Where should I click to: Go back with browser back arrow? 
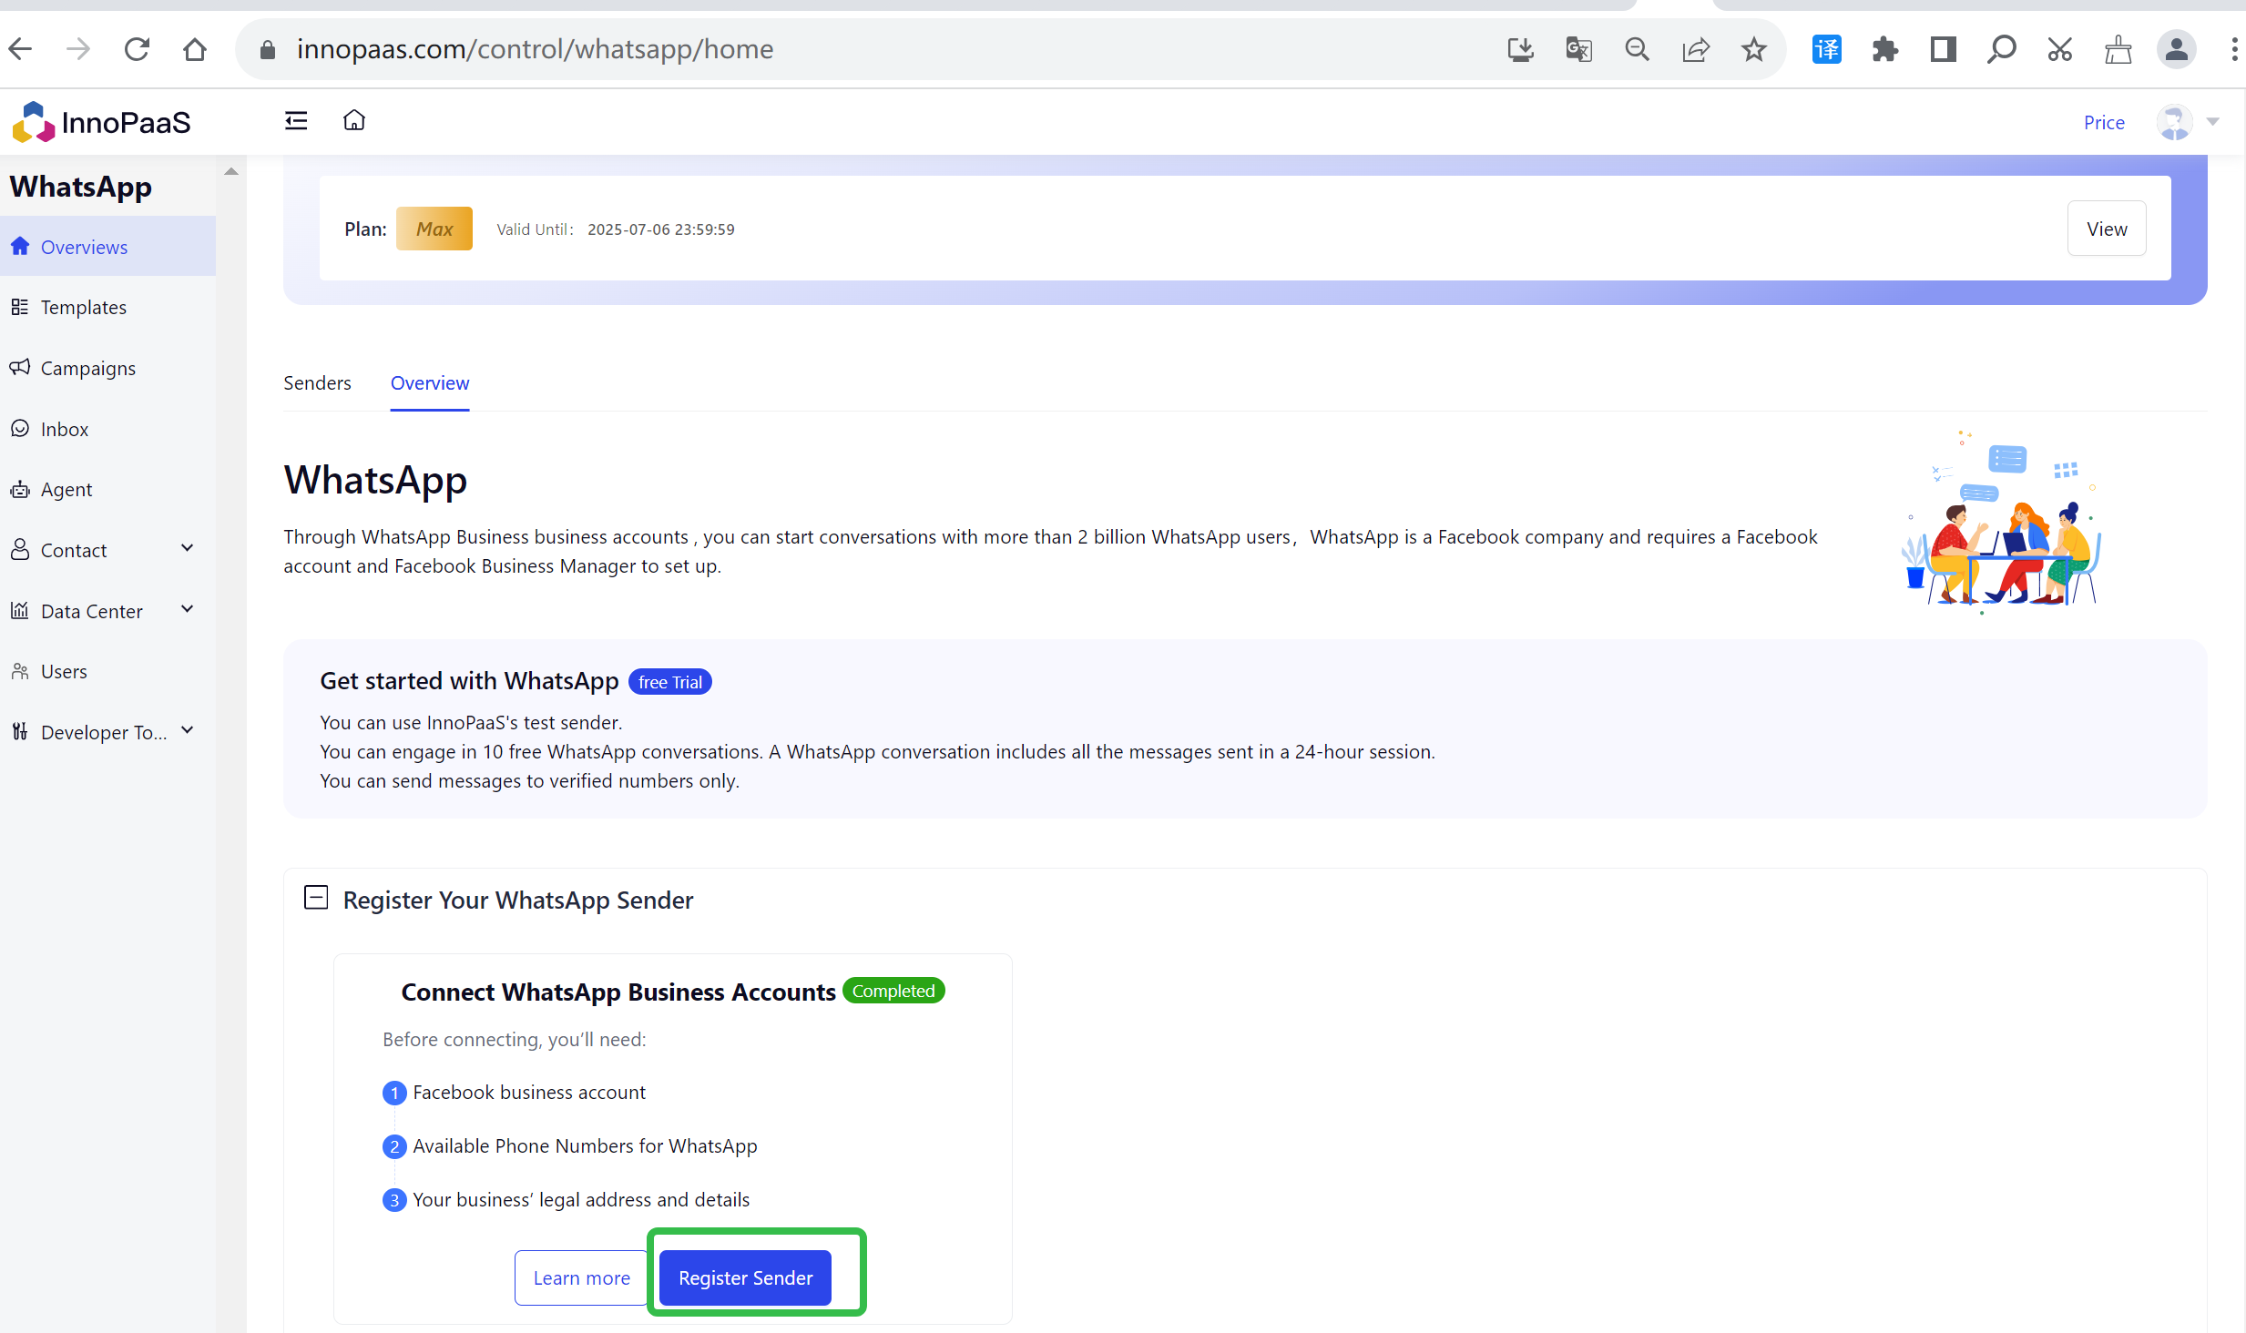(21, 49)
